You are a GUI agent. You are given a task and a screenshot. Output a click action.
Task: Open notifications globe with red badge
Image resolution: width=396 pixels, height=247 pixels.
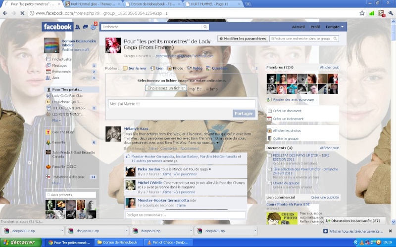[x=93, y=27]
